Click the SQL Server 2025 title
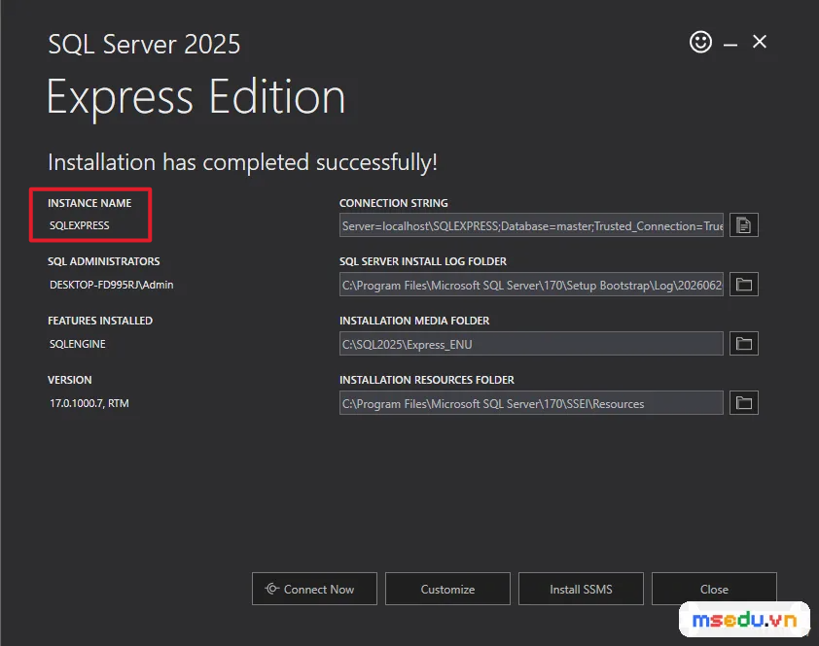 [x=144, y=45]
